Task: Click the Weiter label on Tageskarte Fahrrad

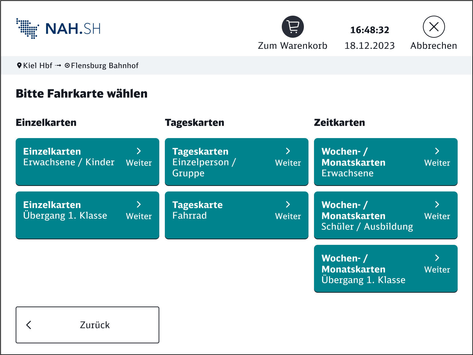Action: coord(288,216)
